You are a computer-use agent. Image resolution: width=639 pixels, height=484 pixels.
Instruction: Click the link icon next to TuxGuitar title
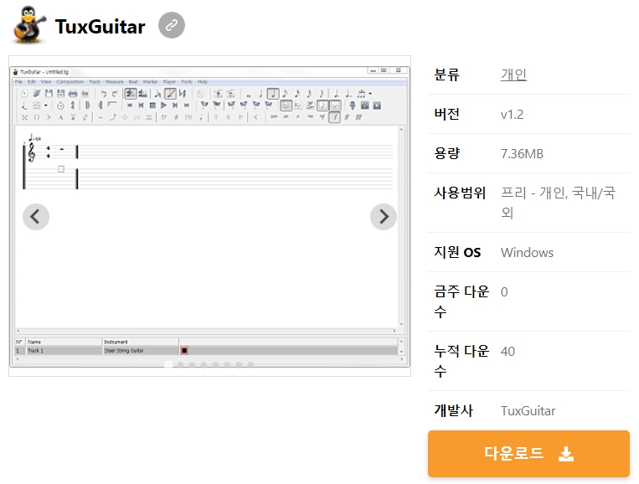coord(172,25)
